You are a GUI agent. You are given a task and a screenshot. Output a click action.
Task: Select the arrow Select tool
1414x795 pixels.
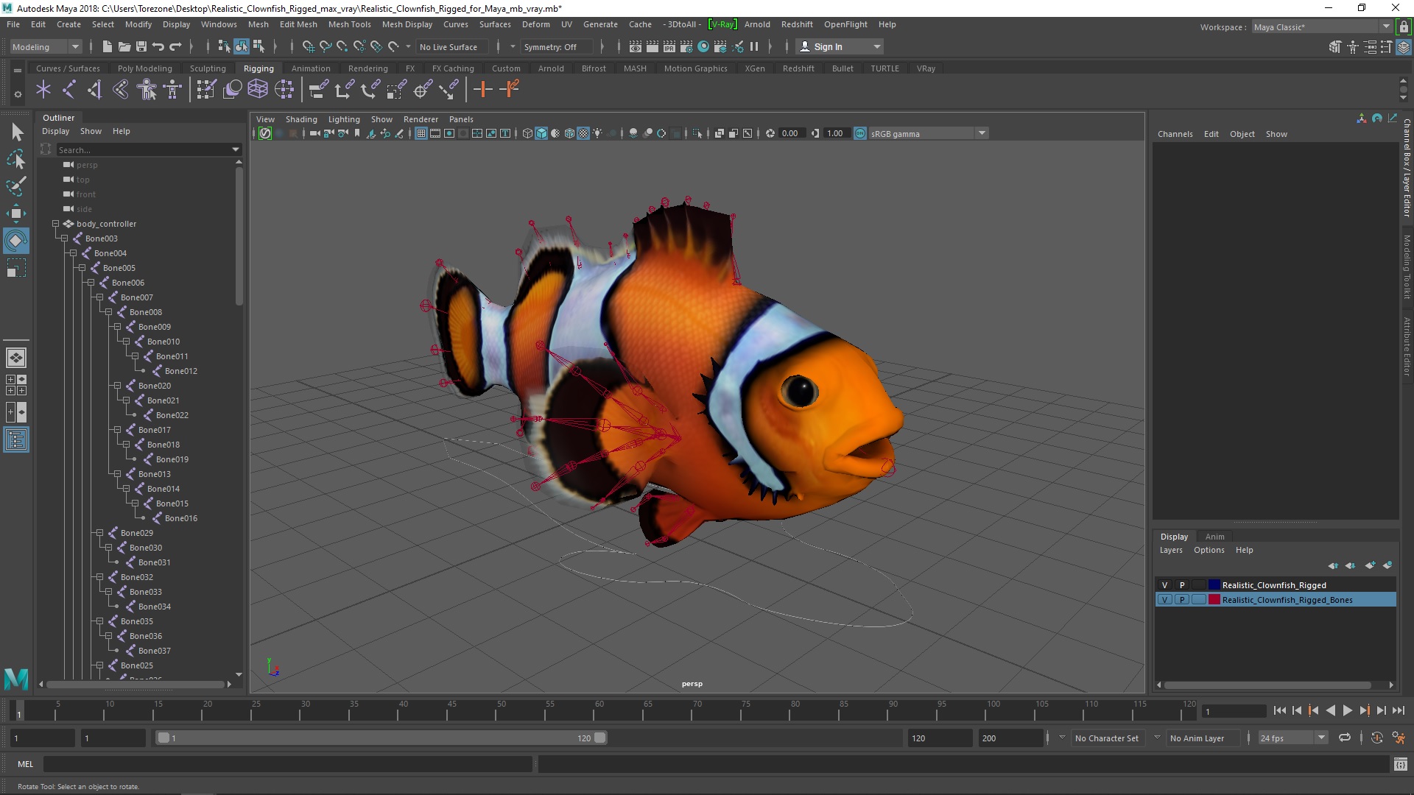click(16, 132)
